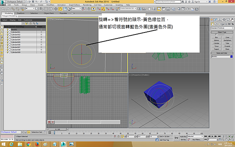Expand the Polygon Modeling ribbon panel
This screenshot has width=235, height=147.
(x=10, y=16)
